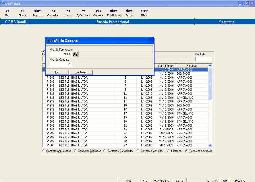Image resolution: width=255 pixels, height=182 pixels.
Task: Select F3 Fim toolbar command
Action: click(7, 13)
